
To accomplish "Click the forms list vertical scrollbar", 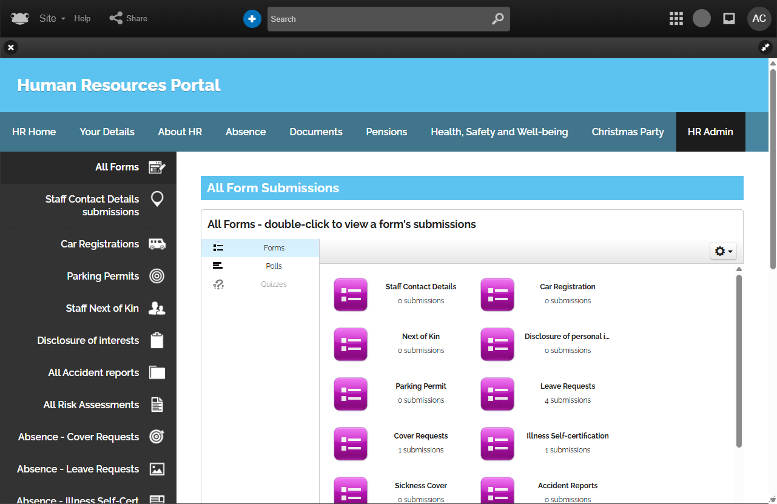I will click(x=739, y=361).
